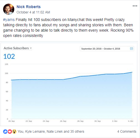Click the September 20 – October 4 date field
Viewport: 140px width, 138px height.
click(107, 49)
